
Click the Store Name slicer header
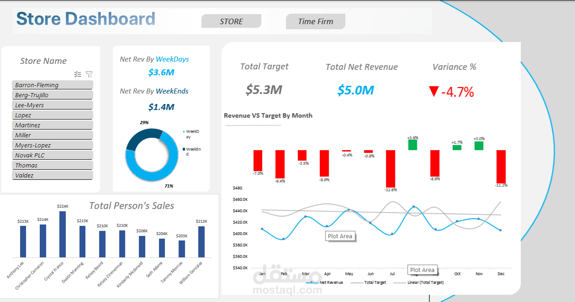[43, 61]
